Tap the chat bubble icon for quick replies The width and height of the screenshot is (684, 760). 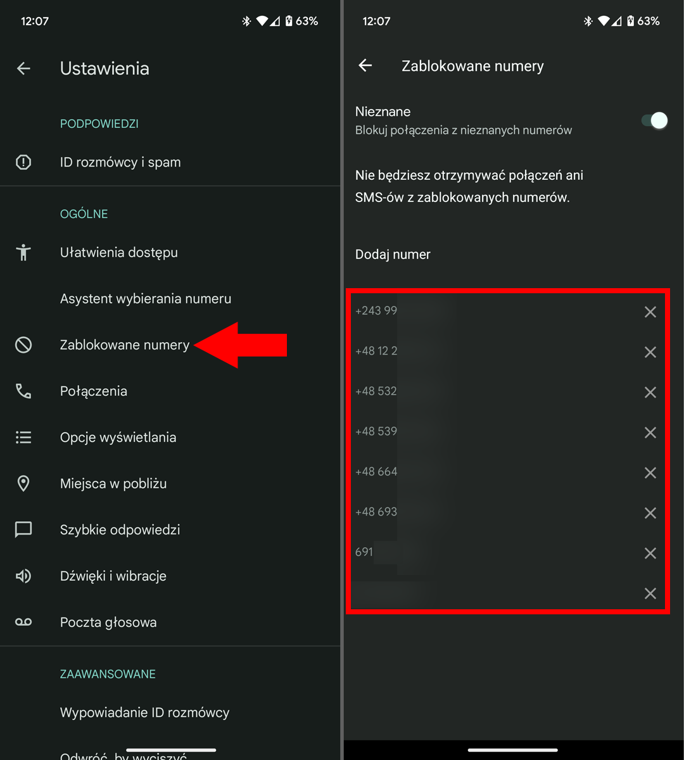click(23, 529)
